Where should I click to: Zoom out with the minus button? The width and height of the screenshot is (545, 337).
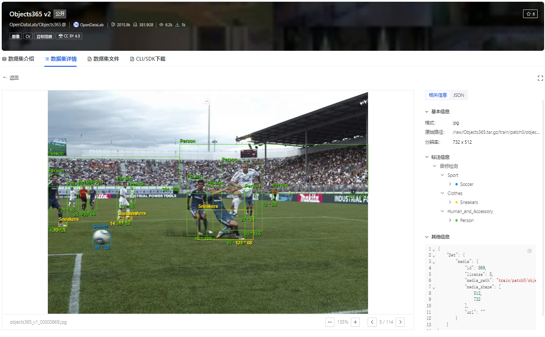(x=330, y=322)
